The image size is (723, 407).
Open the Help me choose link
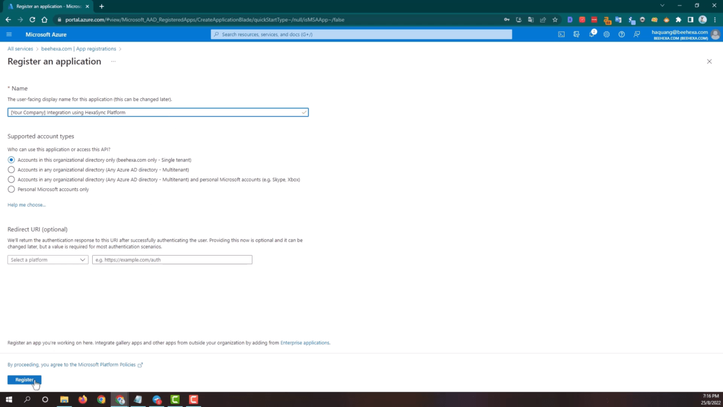click(x=26, y=204)
